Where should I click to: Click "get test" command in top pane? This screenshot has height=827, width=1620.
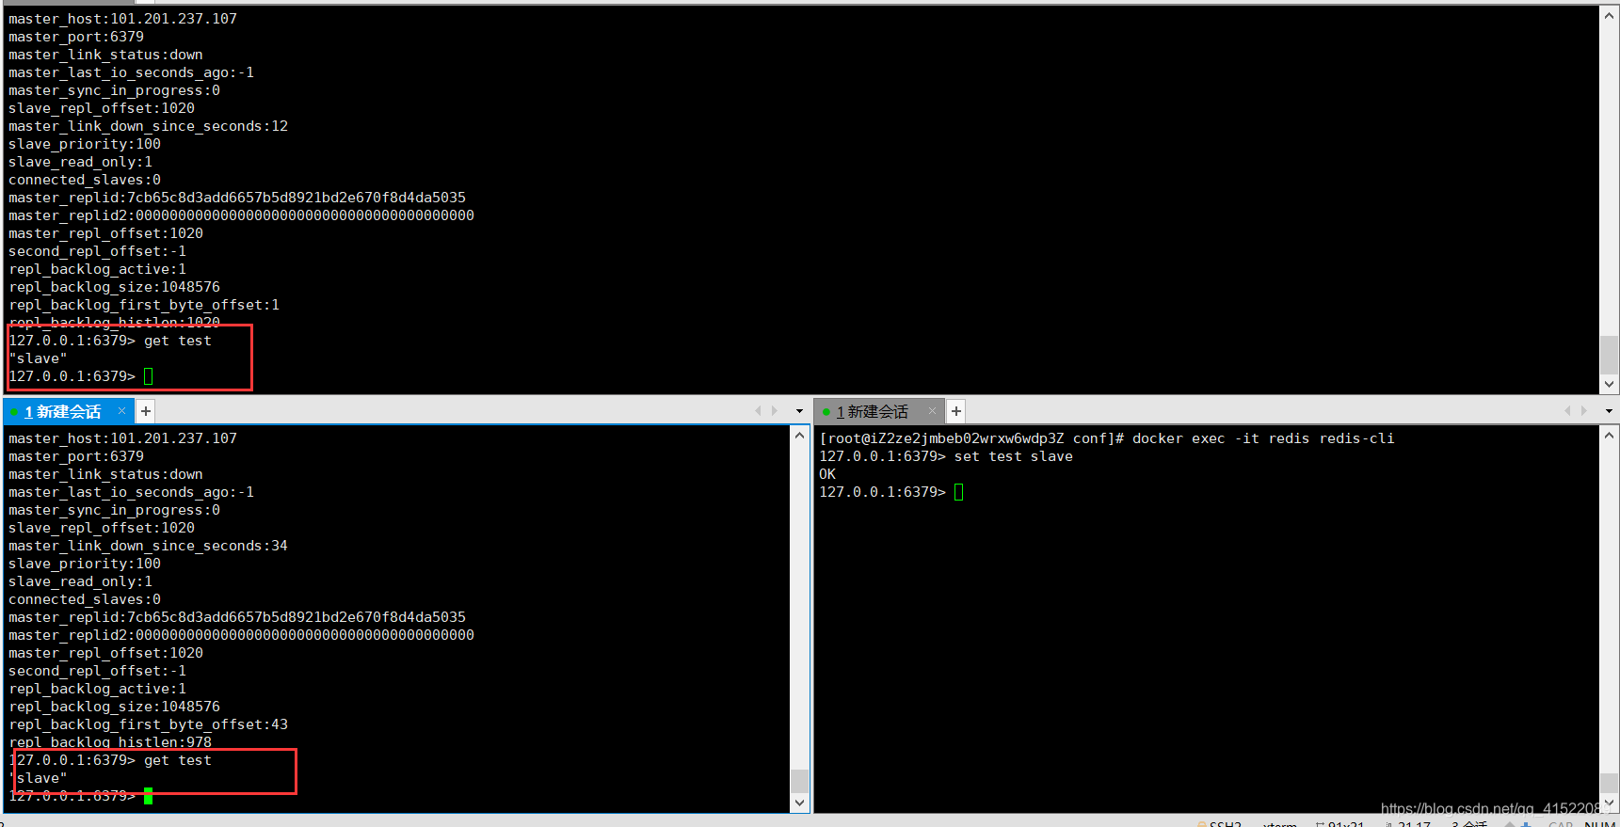[178, 341]
